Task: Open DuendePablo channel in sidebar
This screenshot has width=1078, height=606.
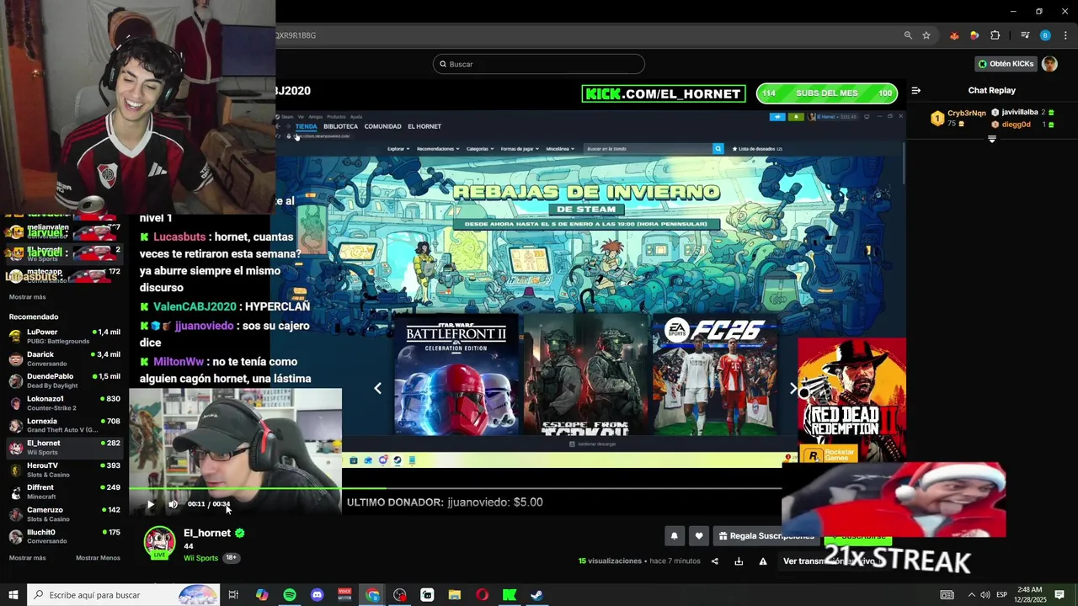Action: click(x=64, y=380)
